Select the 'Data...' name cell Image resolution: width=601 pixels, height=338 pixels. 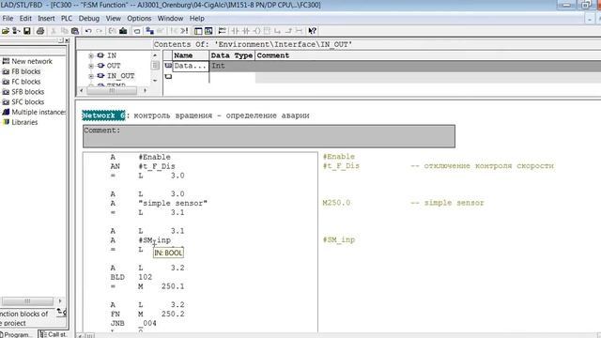click(x=191, y=66)
